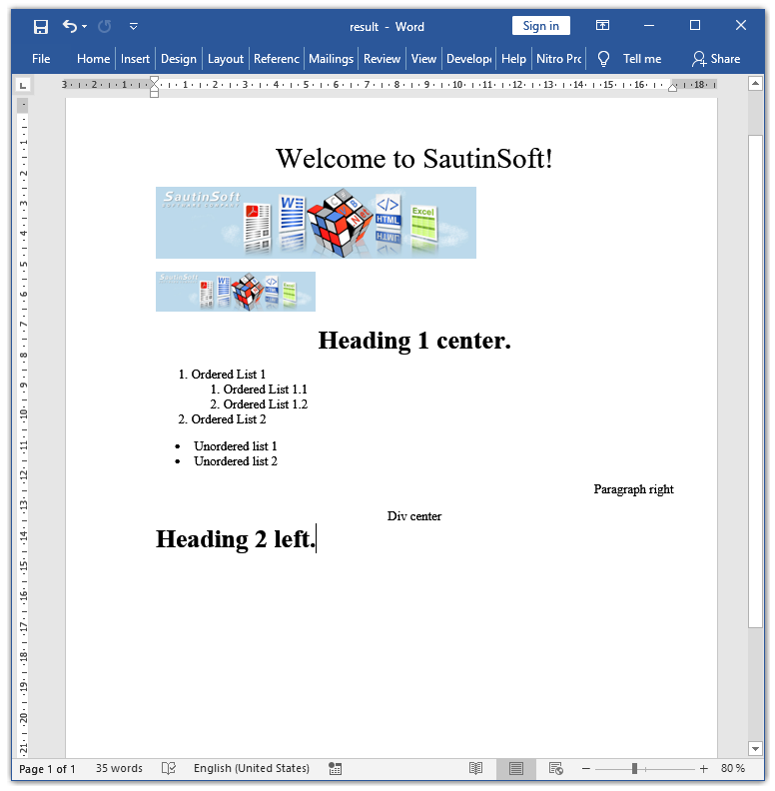Undo the last action

click(69, 26)
